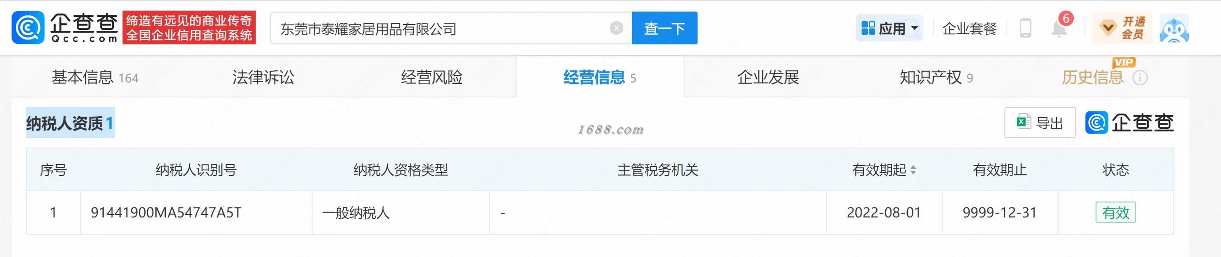Screen dimensions: 1221x257
Task: Select the 企业发展 tab
Action: click(x=768, y=77)
